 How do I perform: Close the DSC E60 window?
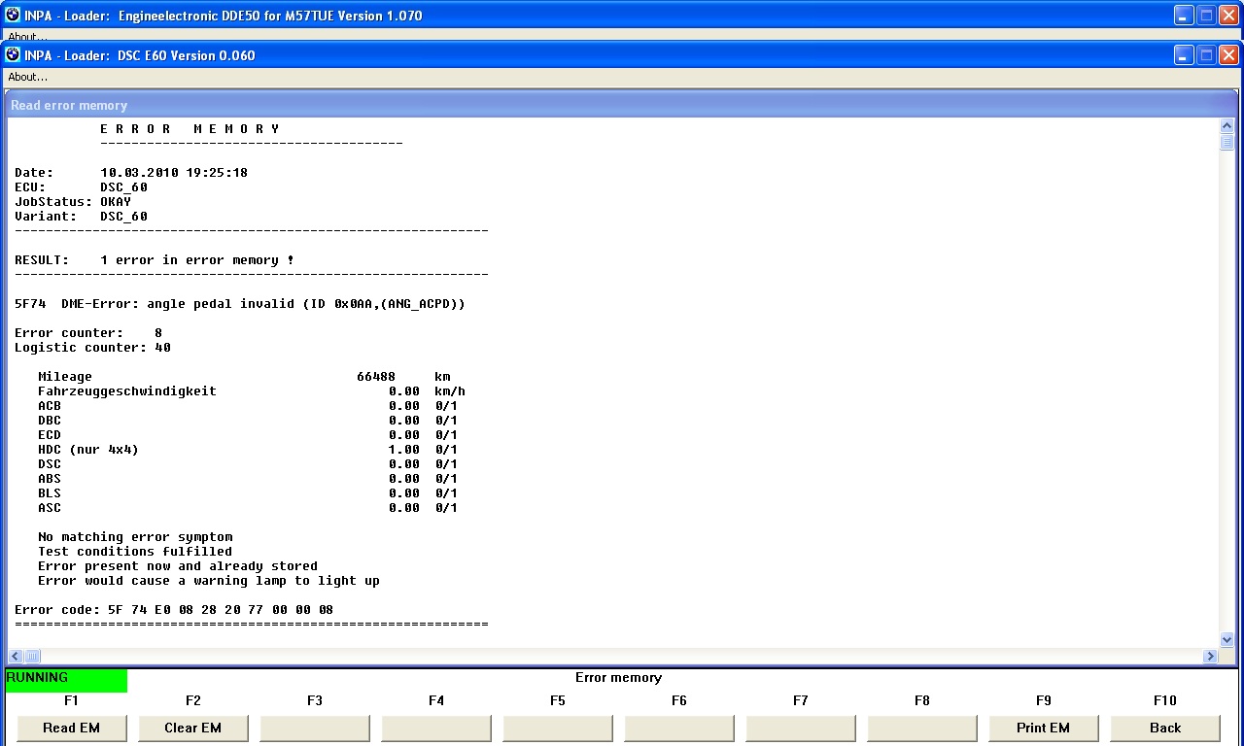[1228, 55]
